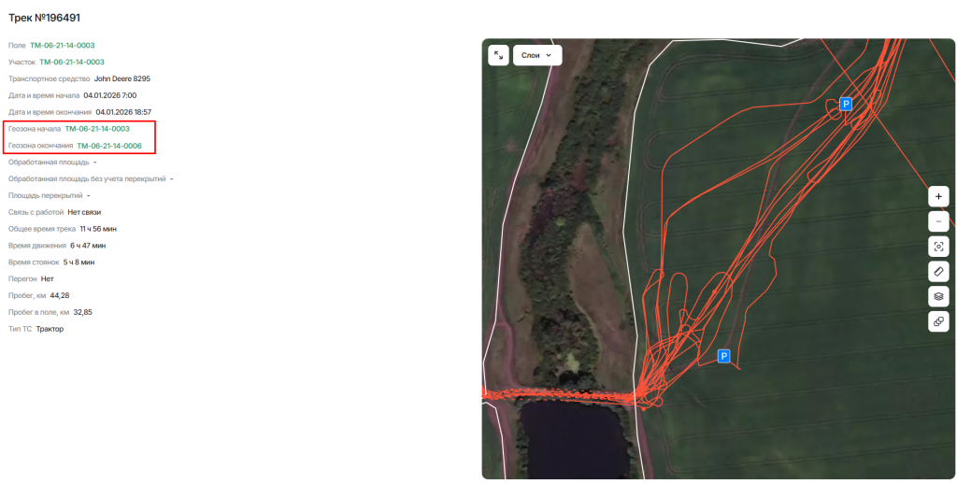Center map on the track
The width and height of the screenshot is (957, 483).
pyautogui.click(x=938, y=247)
